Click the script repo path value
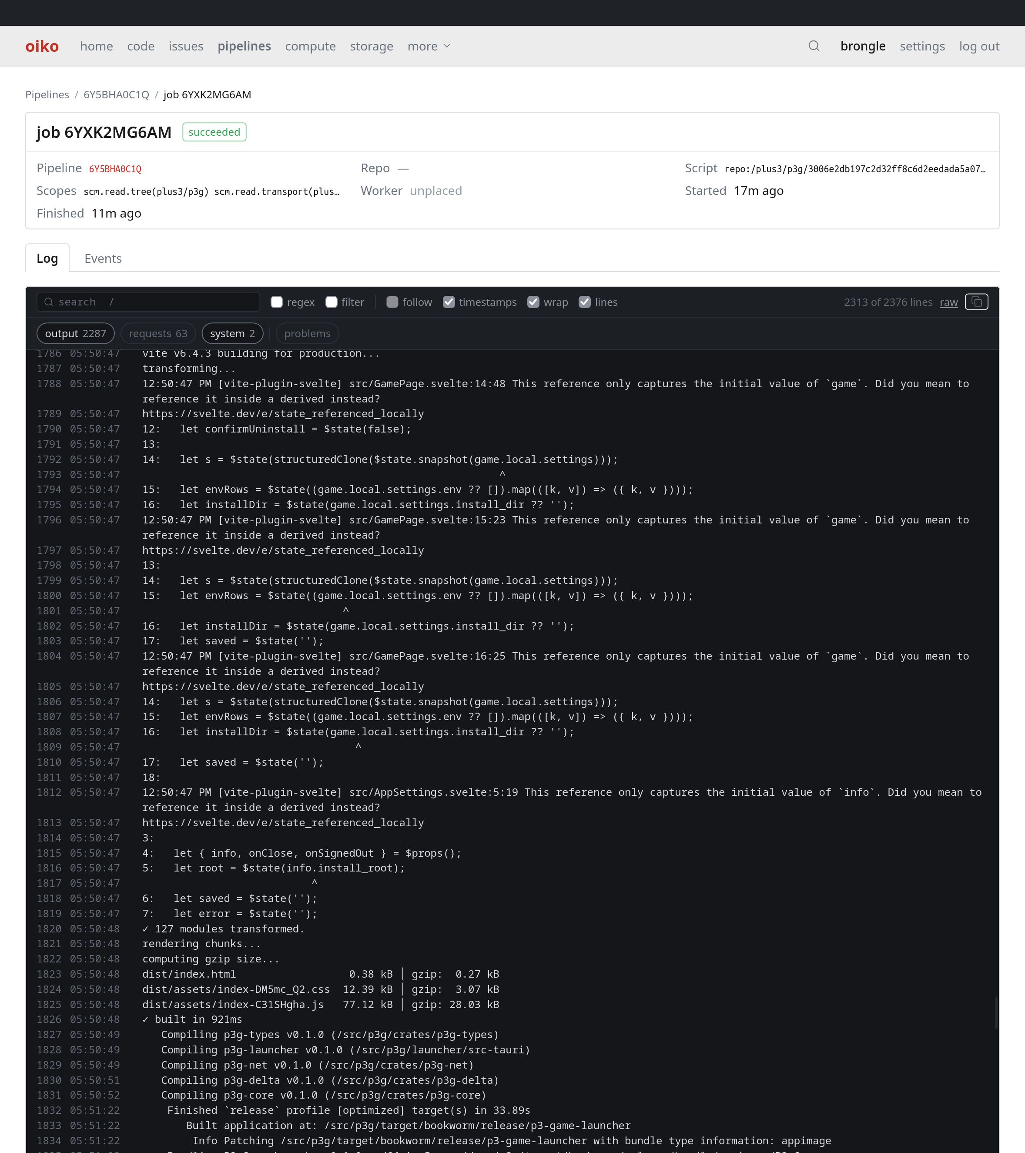The image size is (1025, 1153). point(855,169)
